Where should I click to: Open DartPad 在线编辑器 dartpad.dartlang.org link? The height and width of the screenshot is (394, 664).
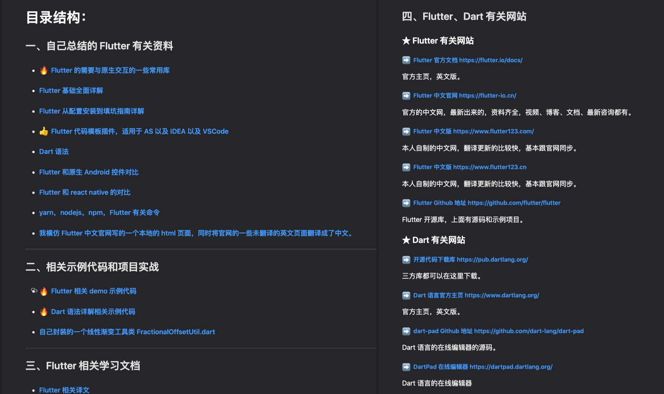pyautogui.click(x=483, y=367)
